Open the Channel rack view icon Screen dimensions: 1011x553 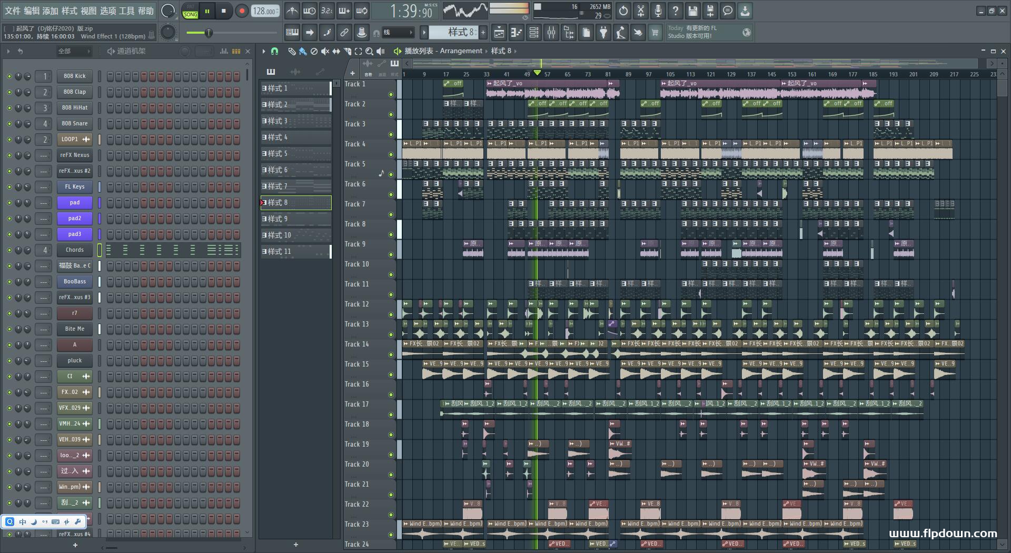coord(534,33)
